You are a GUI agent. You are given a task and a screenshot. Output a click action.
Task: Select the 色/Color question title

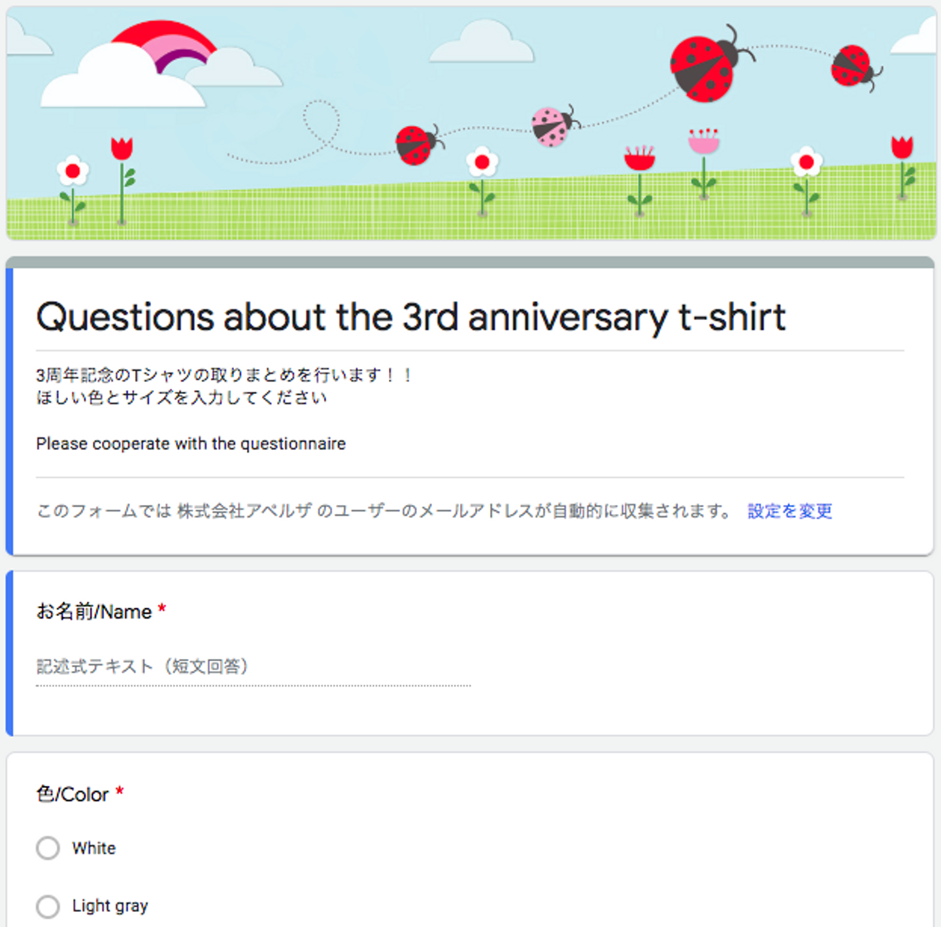coord(73,794)
